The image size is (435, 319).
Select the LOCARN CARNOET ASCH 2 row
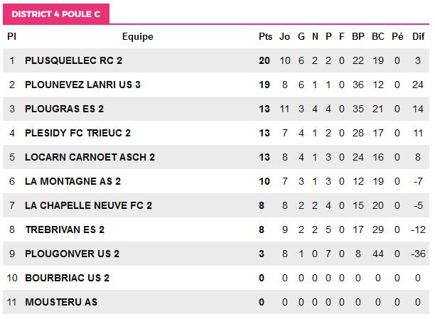(x=216, y=157)
